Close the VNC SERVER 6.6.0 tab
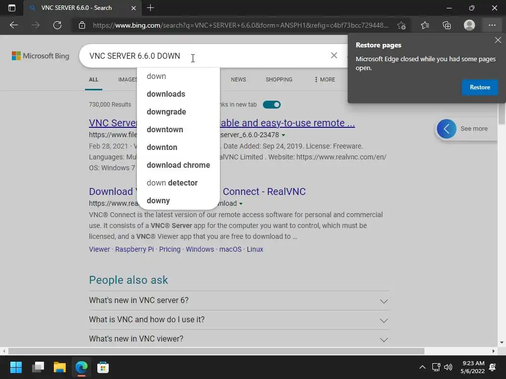 (133, 8)
